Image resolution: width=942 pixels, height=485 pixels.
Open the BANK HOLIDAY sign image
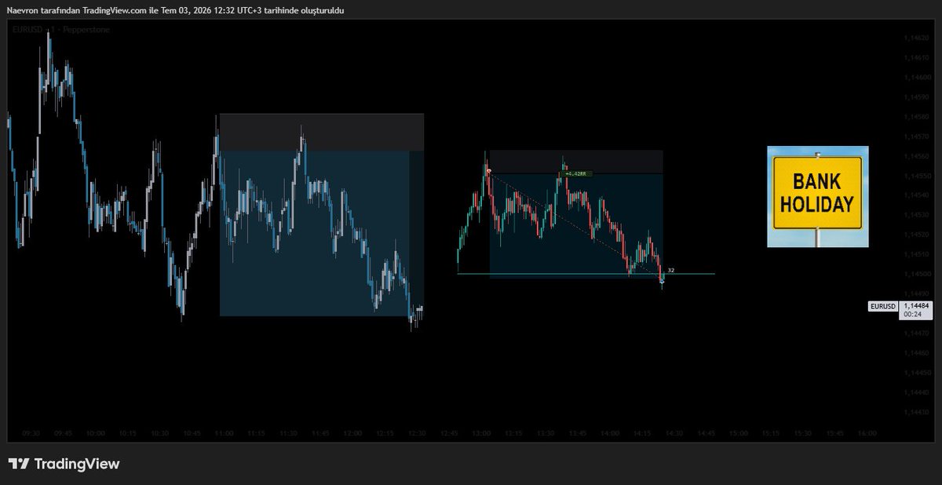coord(818,196)
